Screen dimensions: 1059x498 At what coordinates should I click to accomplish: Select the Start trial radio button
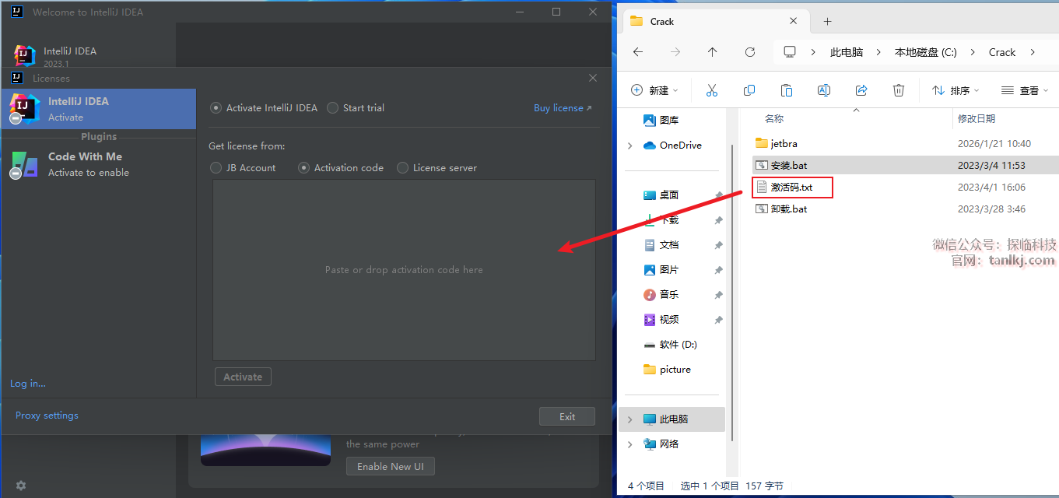333,108
